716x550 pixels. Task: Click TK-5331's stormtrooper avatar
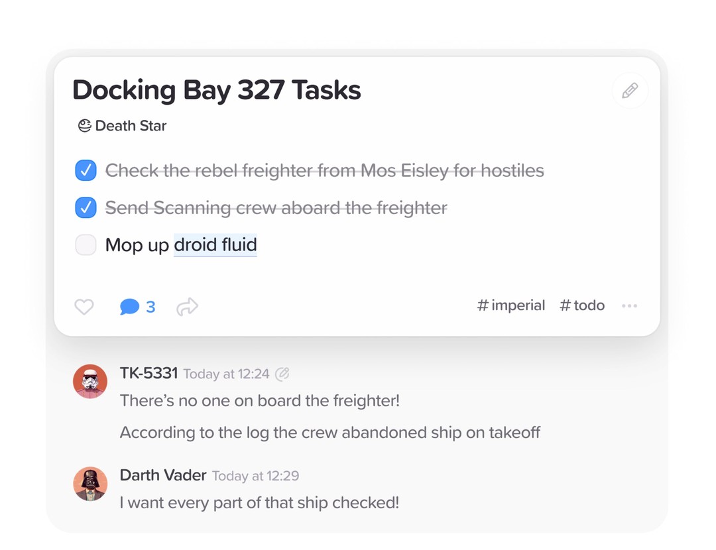(x=90, y=382)
